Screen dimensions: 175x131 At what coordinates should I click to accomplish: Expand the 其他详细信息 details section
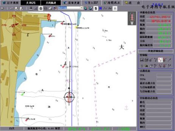pos(156,51)
